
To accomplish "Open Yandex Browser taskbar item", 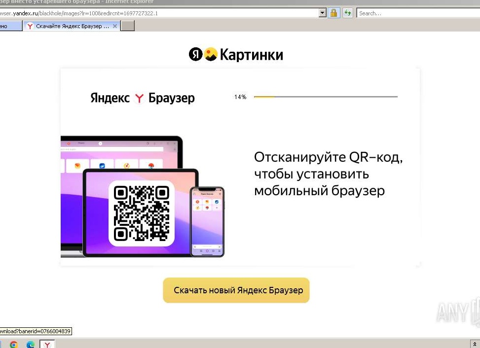I will (x=47, y=344).
